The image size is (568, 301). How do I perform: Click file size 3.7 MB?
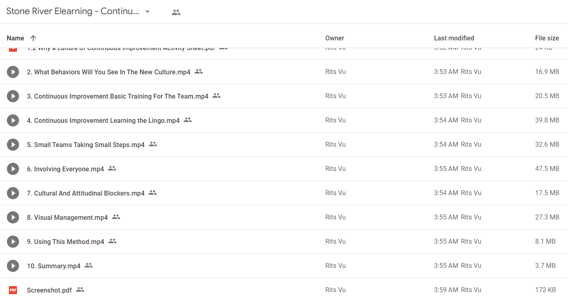(545, 266)
